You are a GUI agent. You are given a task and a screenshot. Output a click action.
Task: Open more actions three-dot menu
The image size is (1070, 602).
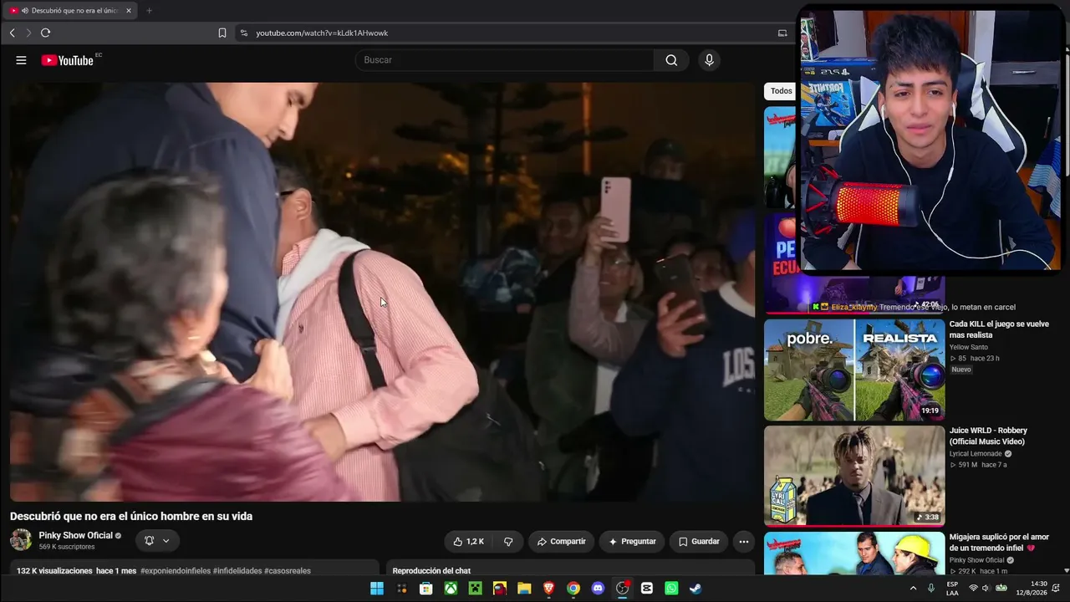tap(743, 542)
